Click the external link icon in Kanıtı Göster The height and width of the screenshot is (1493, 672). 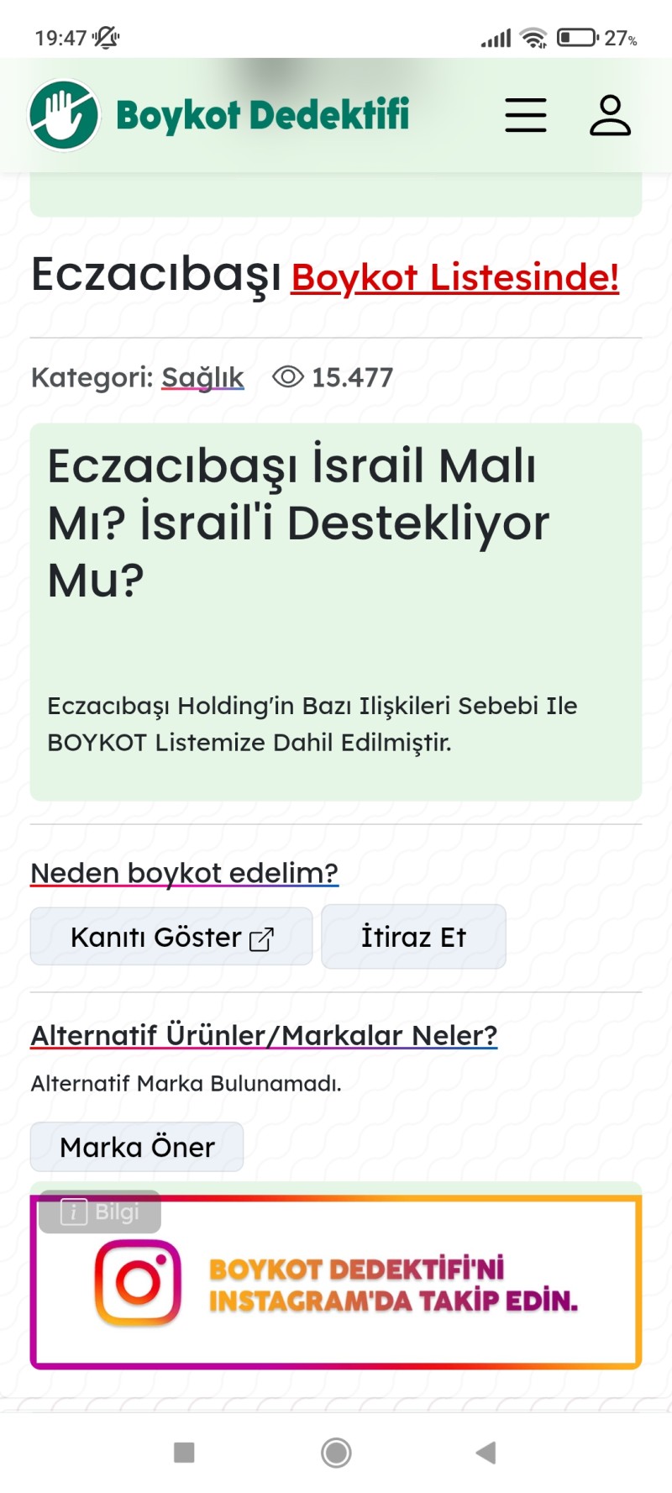coord(261,939)
